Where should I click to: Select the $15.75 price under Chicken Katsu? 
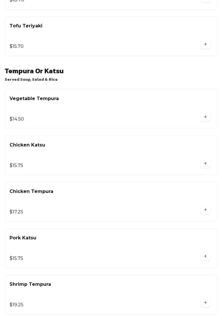tap(16, 166)
